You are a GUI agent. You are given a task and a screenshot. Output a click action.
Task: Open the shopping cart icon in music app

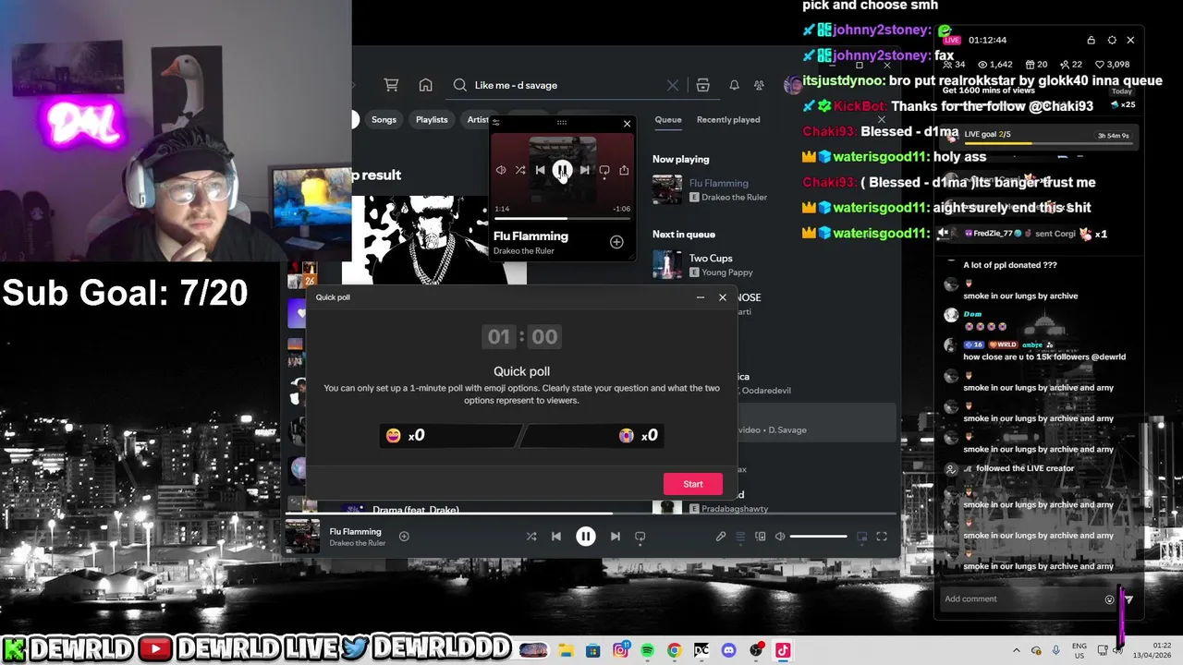pos(391,85)
